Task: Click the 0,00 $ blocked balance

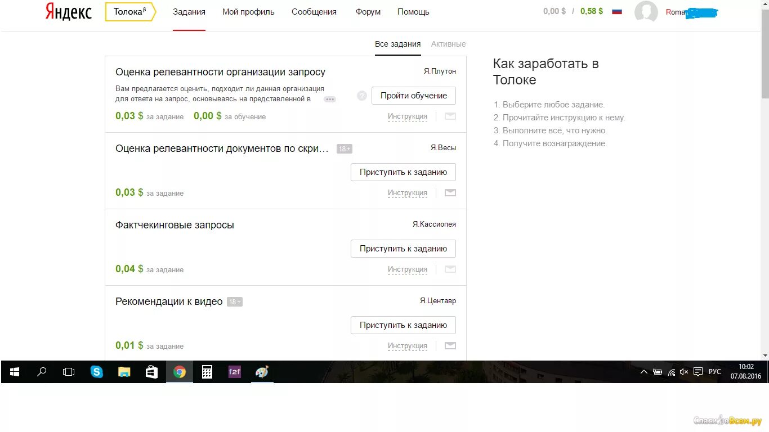Action: [555, 11]
